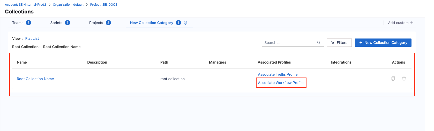Click the plus icon next to Add custom
The image size is (434, 131).
pyautogui.click(x=412, y=23)
